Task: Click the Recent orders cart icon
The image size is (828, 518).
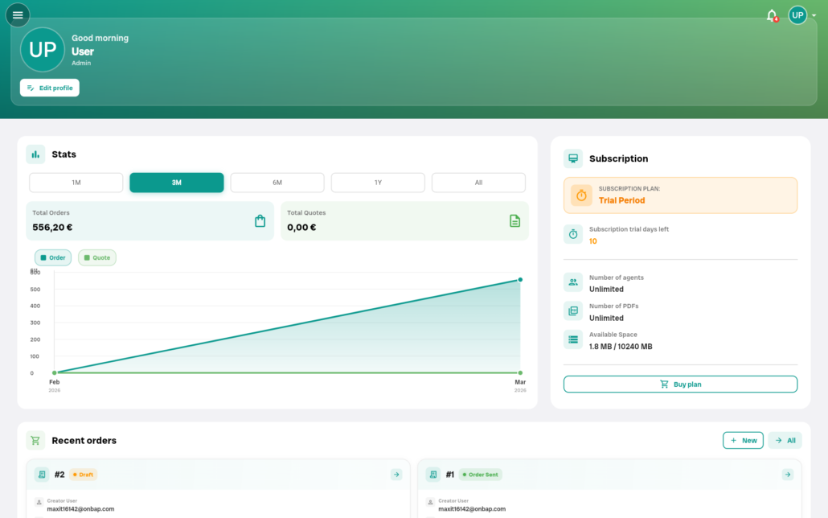Action: 35,440
